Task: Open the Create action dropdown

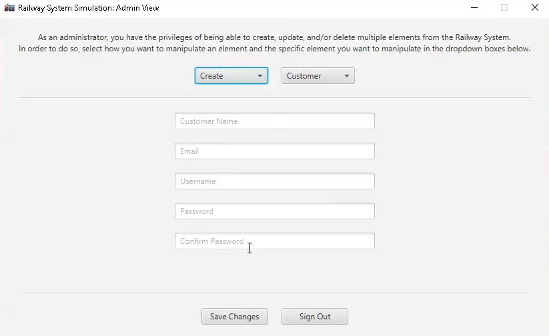Action: click(231, 76)
